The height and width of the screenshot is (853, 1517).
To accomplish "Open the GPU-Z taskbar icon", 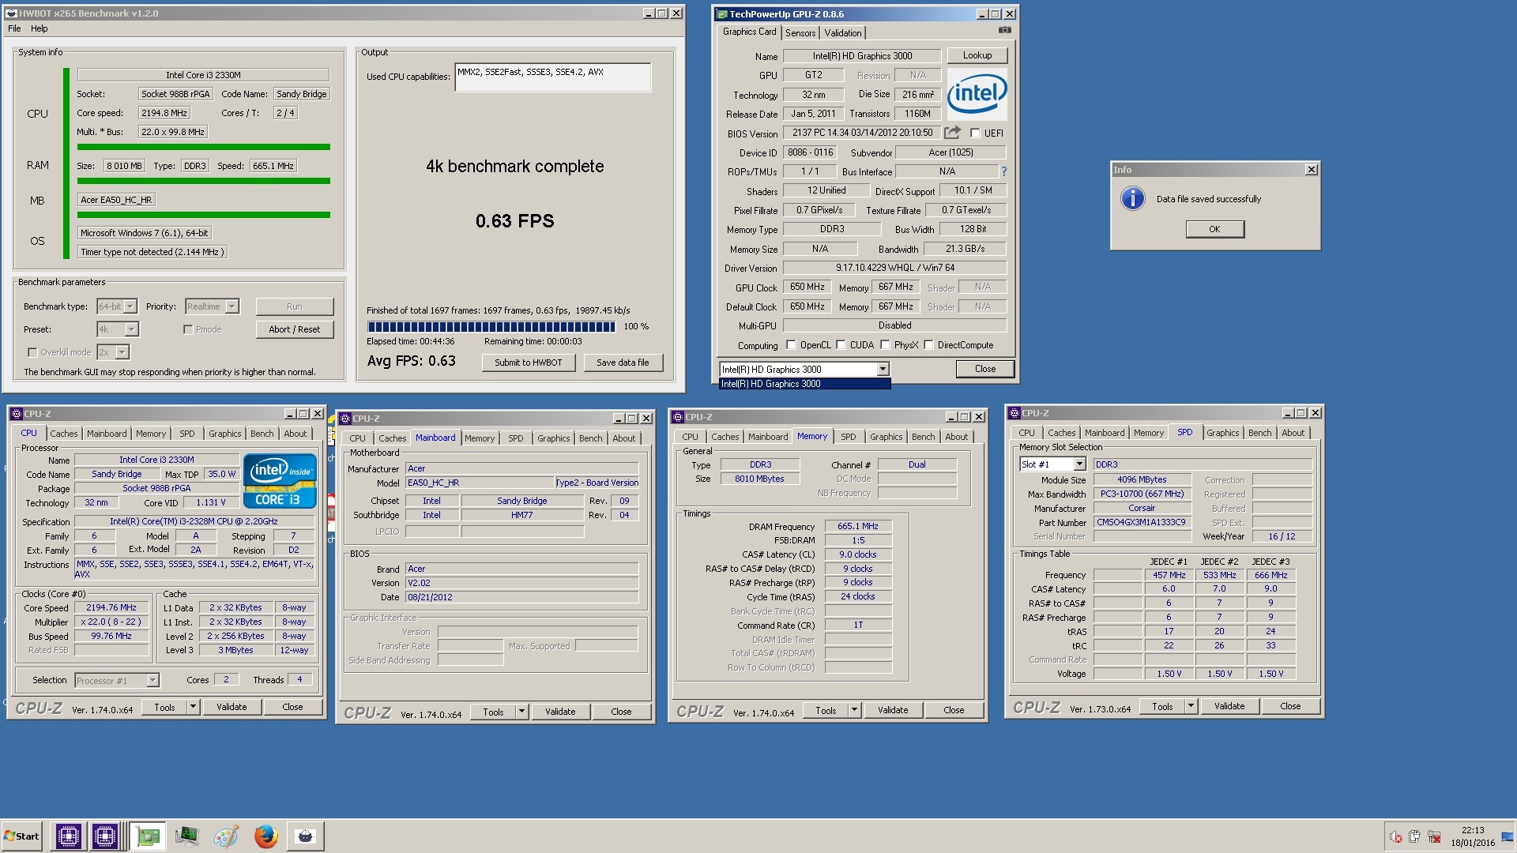I will click(x=147, y=836).
